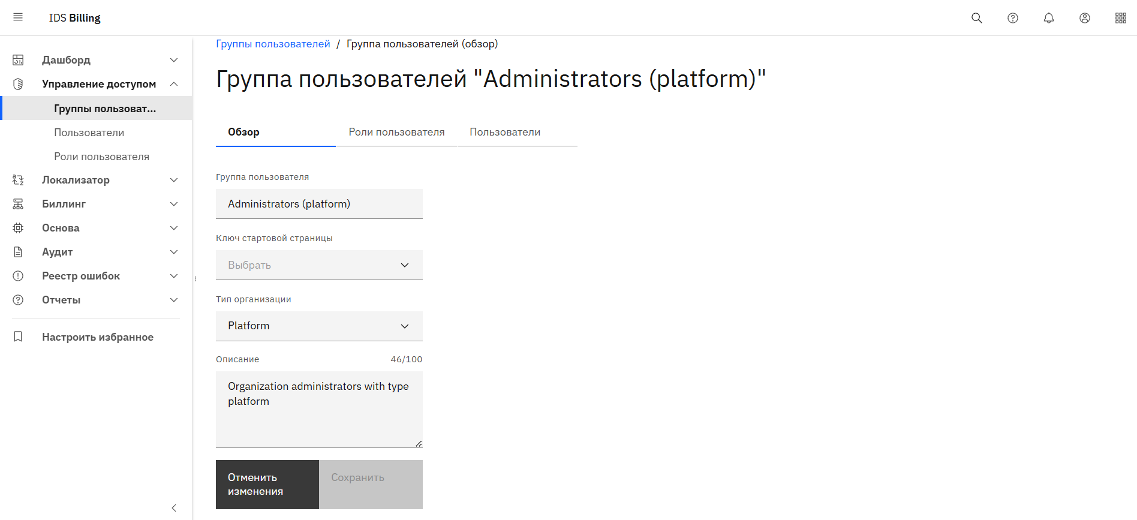Screen dimensions: 1137x520
Task: Open the Ключ стартовой страницы dropdown
Action: [x=319, y=265]
